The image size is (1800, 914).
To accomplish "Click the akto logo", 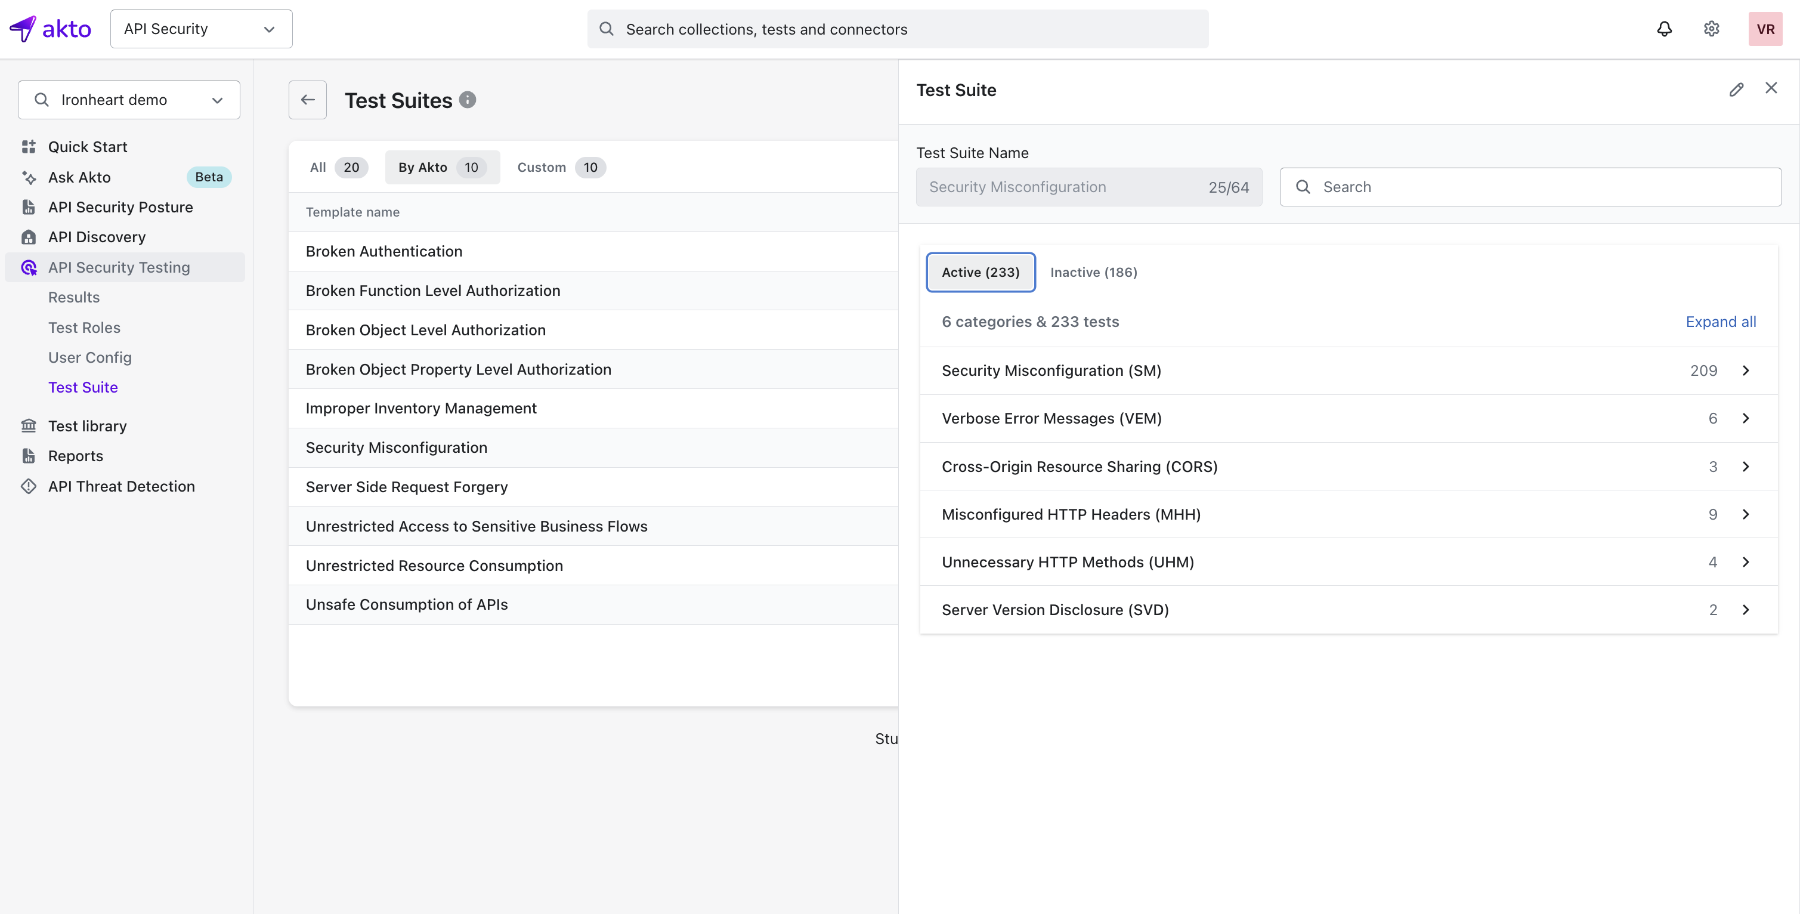I will (x=50, y=29).
